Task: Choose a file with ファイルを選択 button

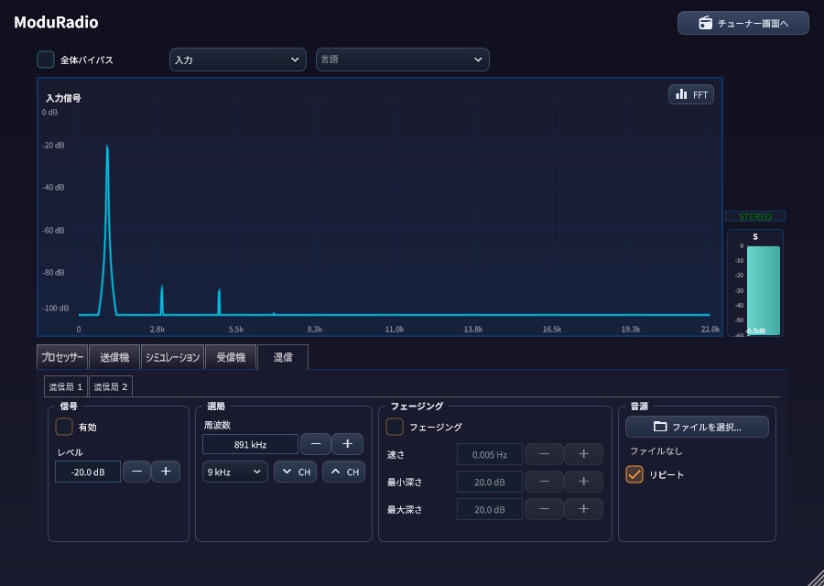Action: (x=697, y=427)
